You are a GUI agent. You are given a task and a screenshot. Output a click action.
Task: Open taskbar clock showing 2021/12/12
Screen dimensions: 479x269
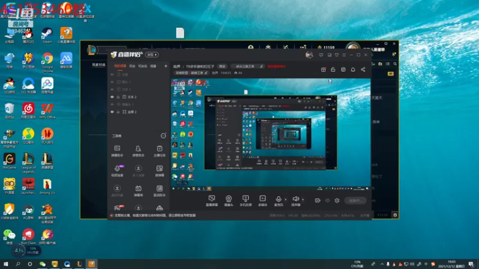pos(451,264)
